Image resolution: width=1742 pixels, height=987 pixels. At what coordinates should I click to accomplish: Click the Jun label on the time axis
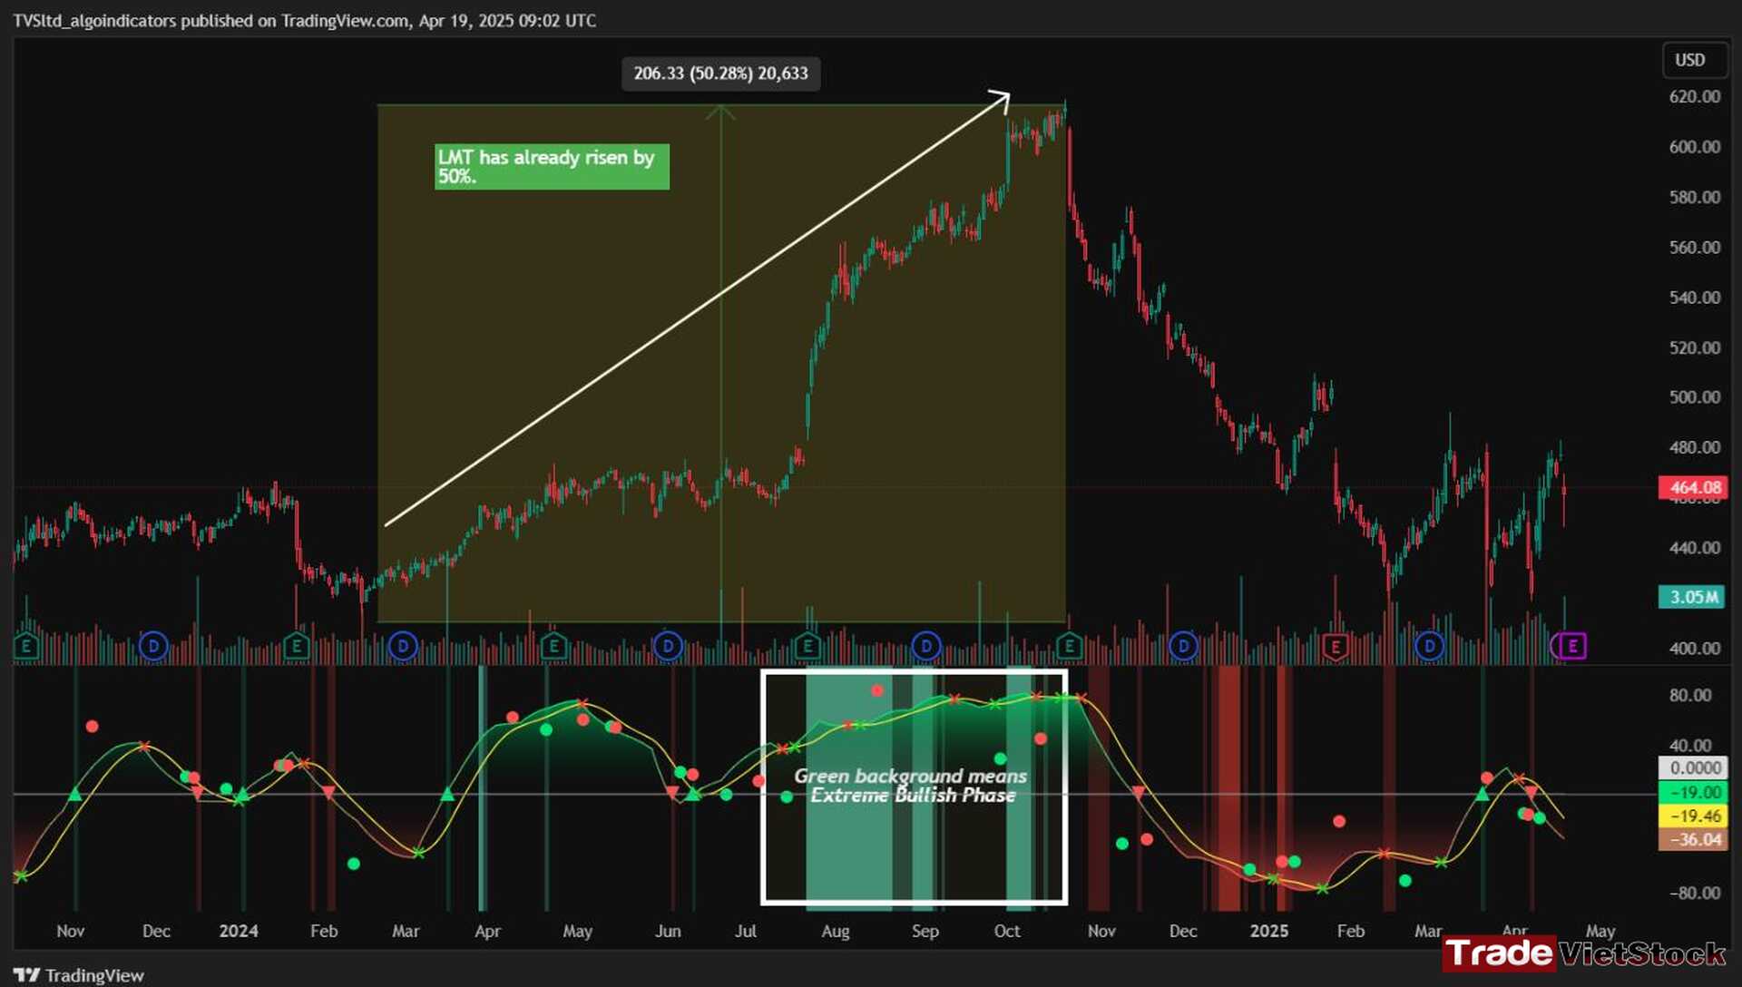point(668,931)
